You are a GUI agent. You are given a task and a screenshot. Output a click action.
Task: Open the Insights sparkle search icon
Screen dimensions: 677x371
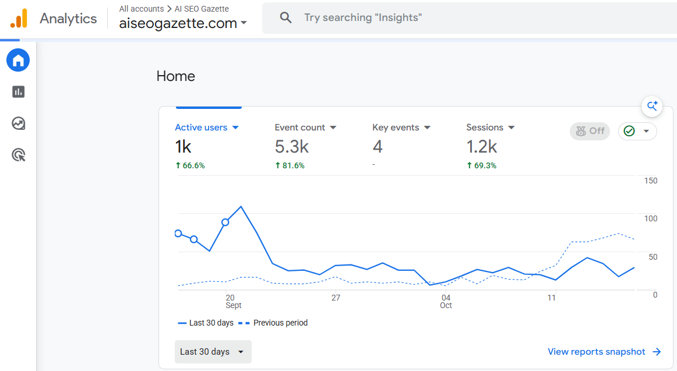click(x=652, y=106)
